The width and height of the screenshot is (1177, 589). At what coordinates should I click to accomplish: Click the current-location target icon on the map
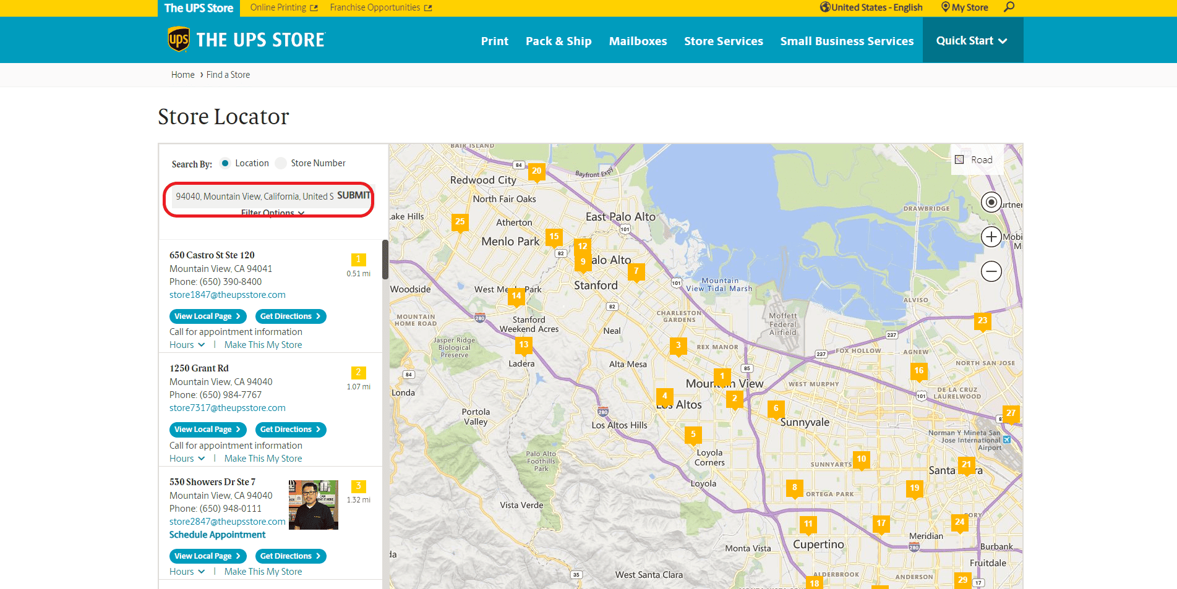click(x=991, y=202)
